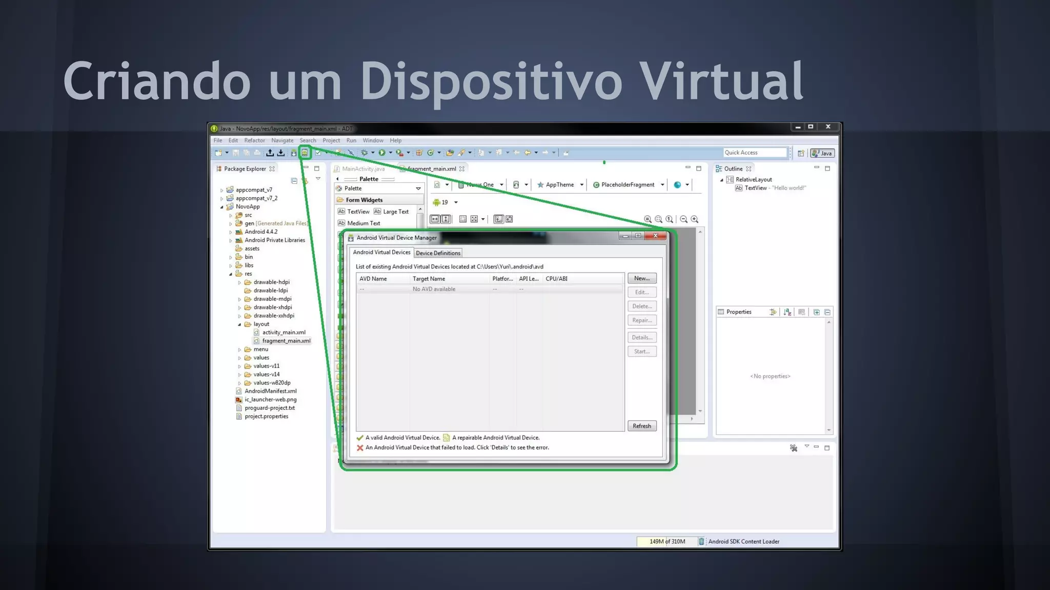Screen dimensions: 1050x590
Task: Open the Android Virtual Device Manager toolbar icon
Action: pos(305,153)
